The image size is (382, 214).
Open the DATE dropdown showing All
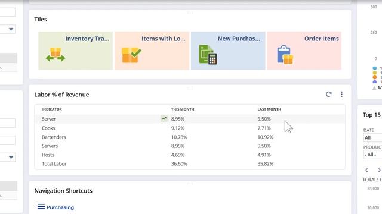click(x=372, y=137)
